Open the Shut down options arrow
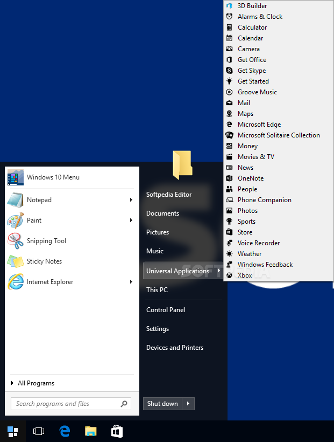This screenshot has width=334, height=442. click(x=188, y=404)
